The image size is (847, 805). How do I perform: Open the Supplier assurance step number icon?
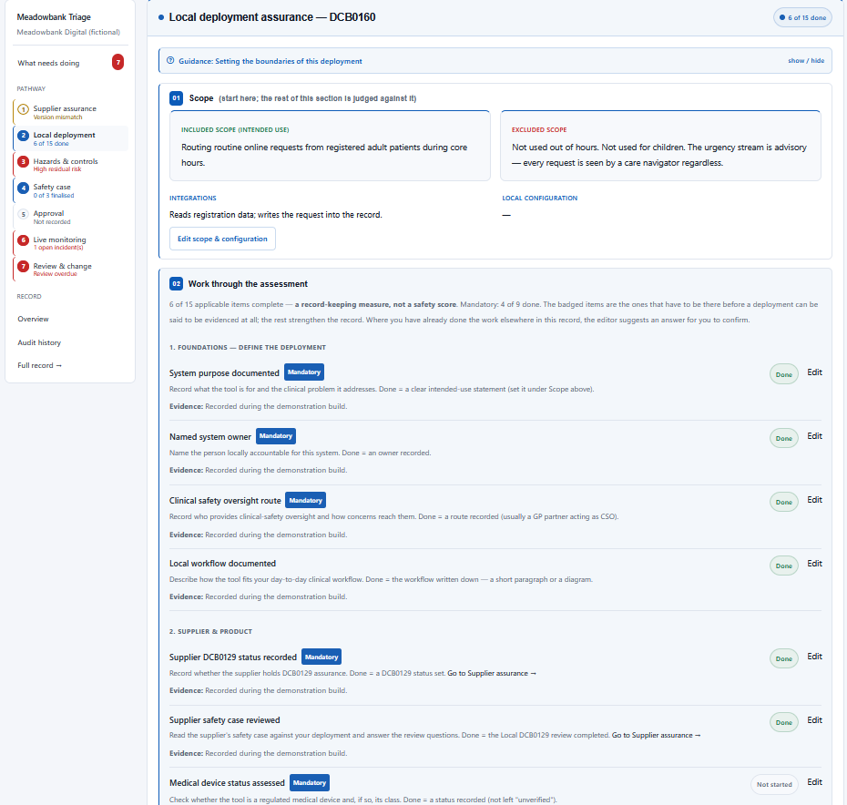pyautogui.click(x=24, y=109)
